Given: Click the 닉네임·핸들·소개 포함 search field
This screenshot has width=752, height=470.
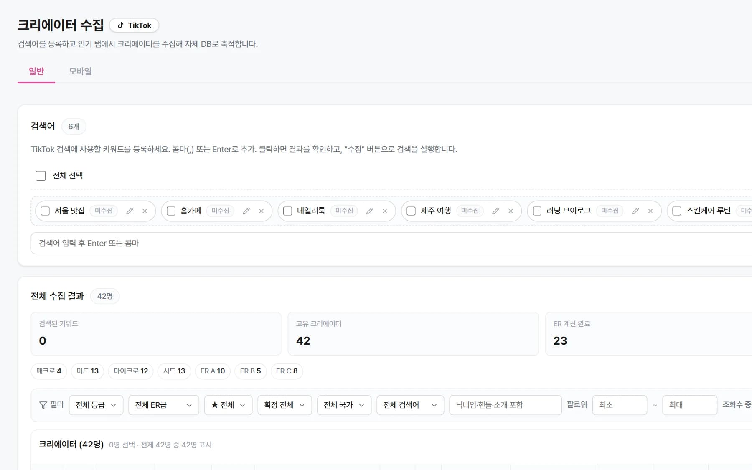Looking at the screenshot, I should click(506, 405).
